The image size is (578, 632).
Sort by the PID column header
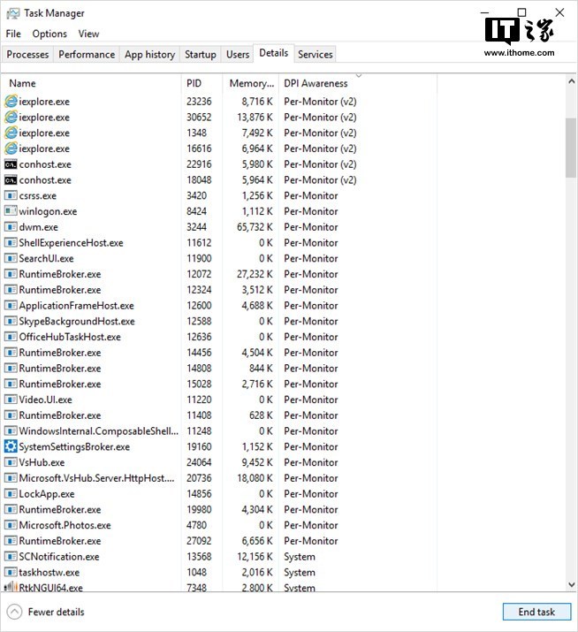coord(202,83)
